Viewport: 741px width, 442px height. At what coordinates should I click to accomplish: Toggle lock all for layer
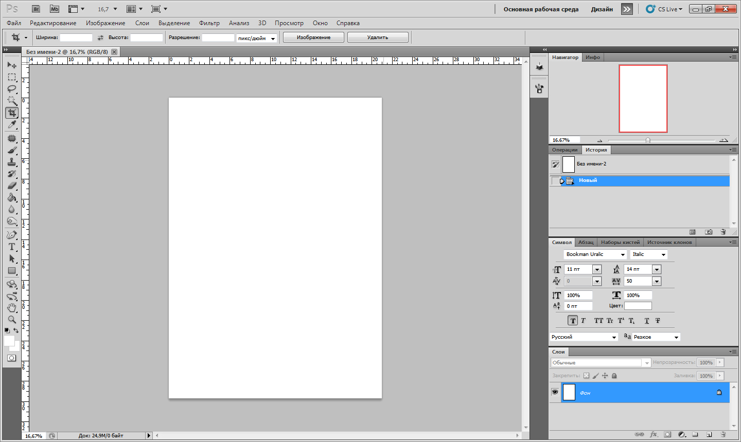(614, 376)
